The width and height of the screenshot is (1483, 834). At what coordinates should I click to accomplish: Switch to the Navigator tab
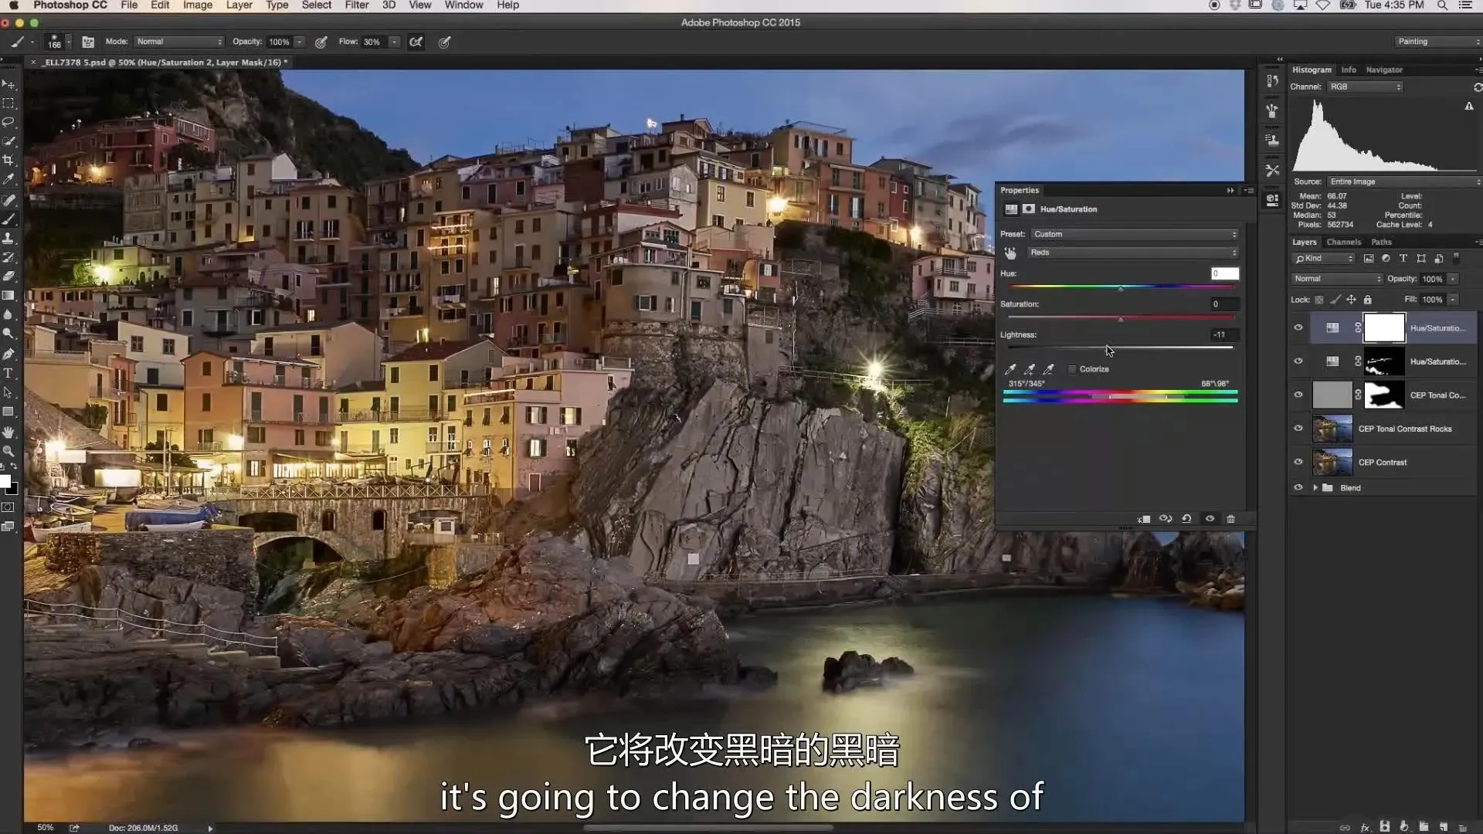point(1383,69)
